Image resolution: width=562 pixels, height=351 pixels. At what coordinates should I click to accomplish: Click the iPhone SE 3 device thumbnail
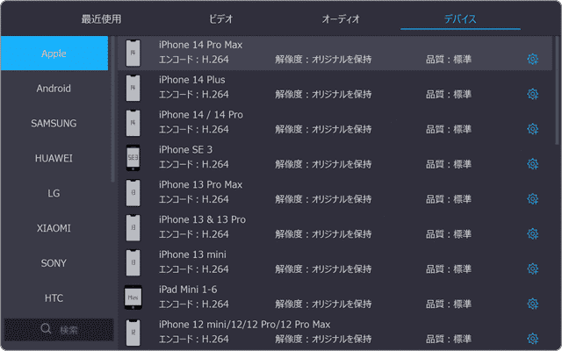(x=133, y=158)
